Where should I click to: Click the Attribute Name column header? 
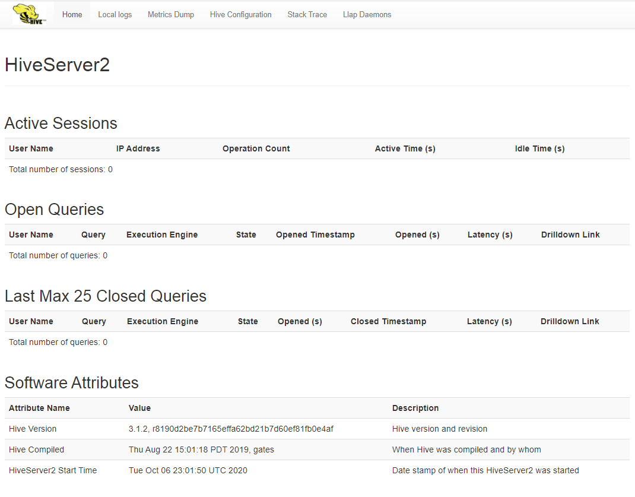39,409
